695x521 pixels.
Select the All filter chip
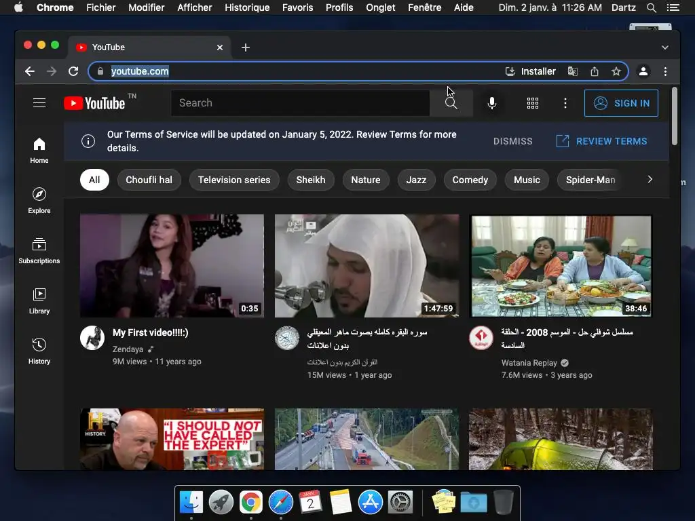[94, 180]
